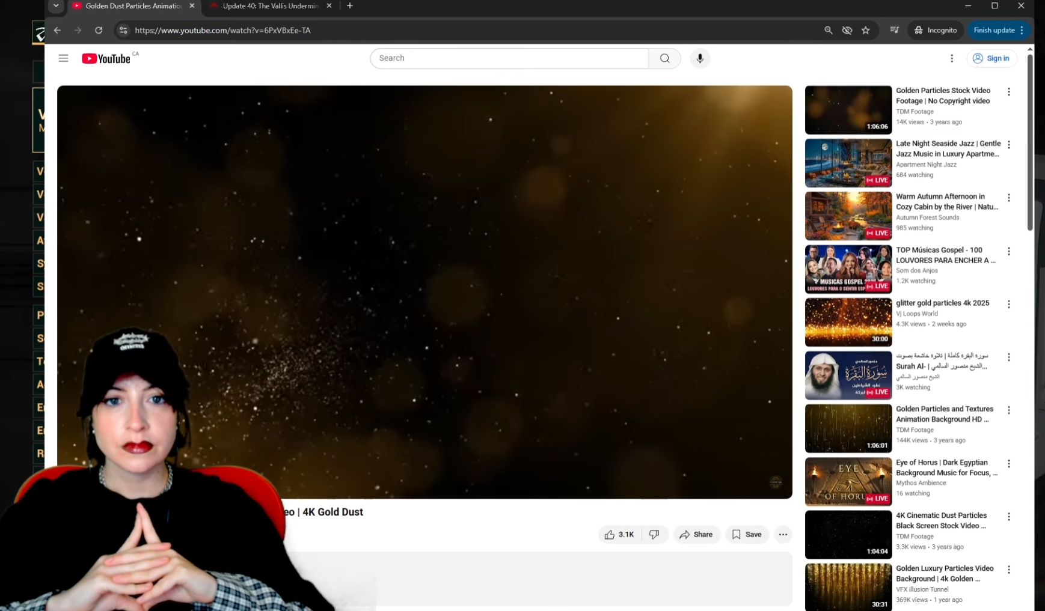Open more actions under the video

tap(783, 535)
